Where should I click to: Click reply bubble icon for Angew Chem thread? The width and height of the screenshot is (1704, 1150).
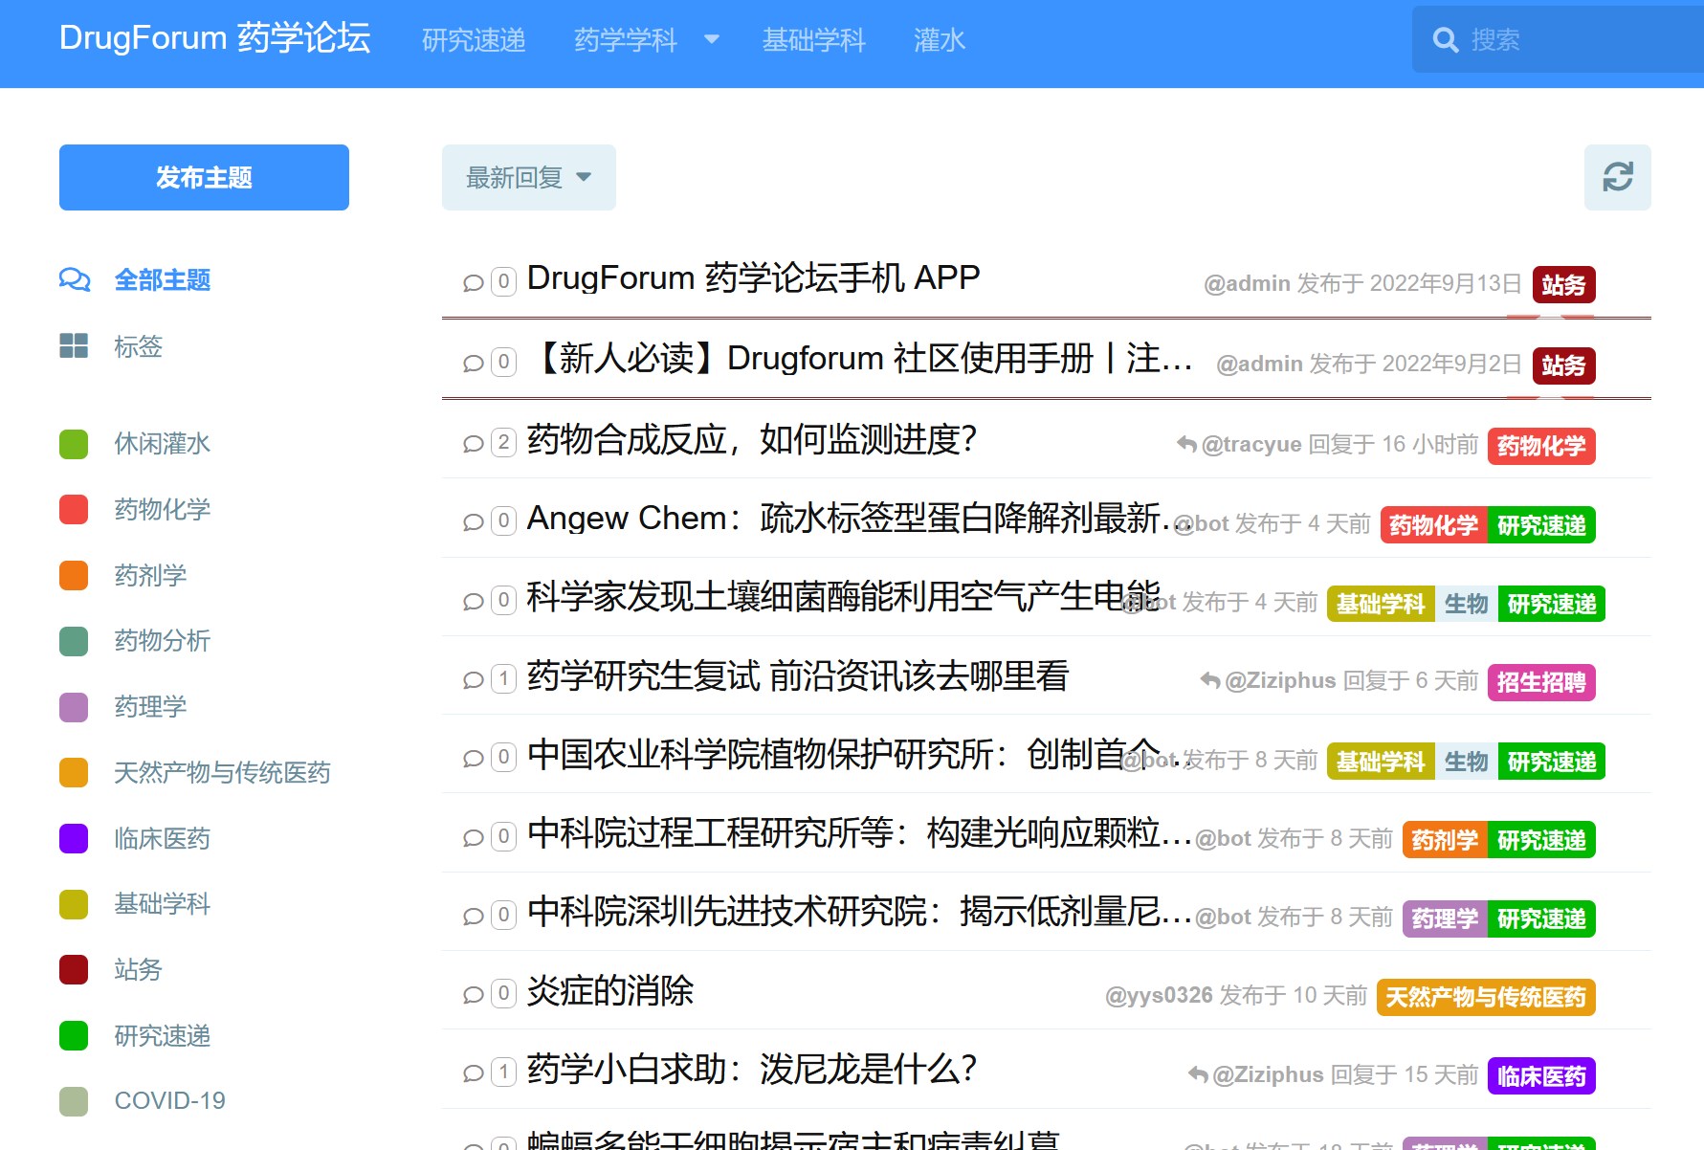[x=473, y=521]
